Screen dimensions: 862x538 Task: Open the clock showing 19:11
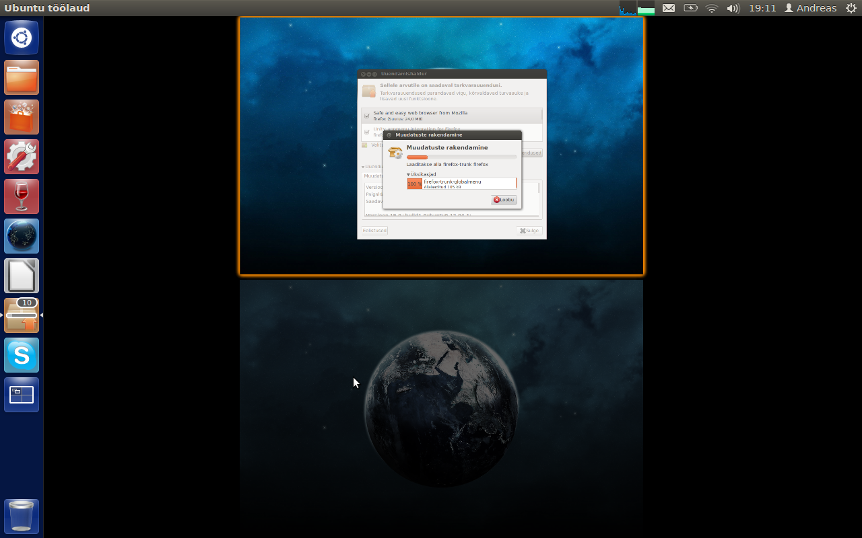(x=762, y=8)
